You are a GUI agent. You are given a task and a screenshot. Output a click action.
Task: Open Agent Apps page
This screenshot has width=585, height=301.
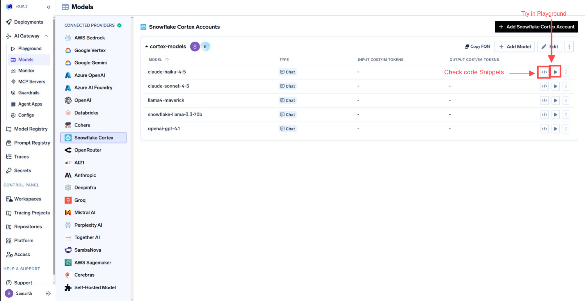click(29, 104)
